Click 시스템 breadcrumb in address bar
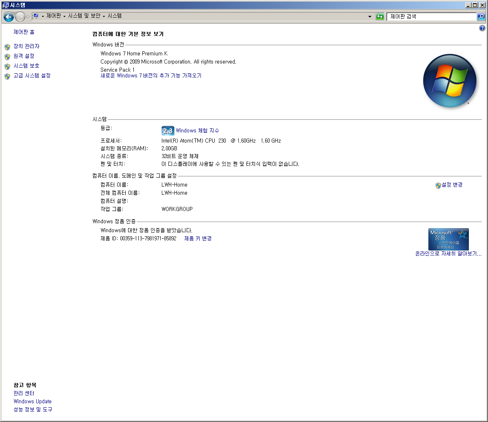 [115, 16]
